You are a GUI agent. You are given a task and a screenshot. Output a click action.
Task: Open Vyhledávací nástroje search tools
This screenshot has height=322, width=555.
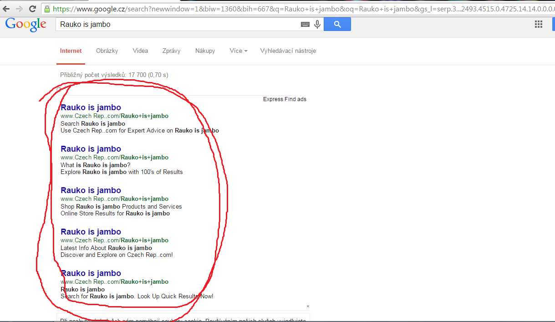tap(288, 51)
